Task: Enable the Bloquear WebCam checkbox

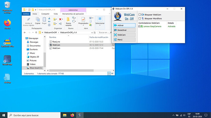Action: [x=140, y=15]
